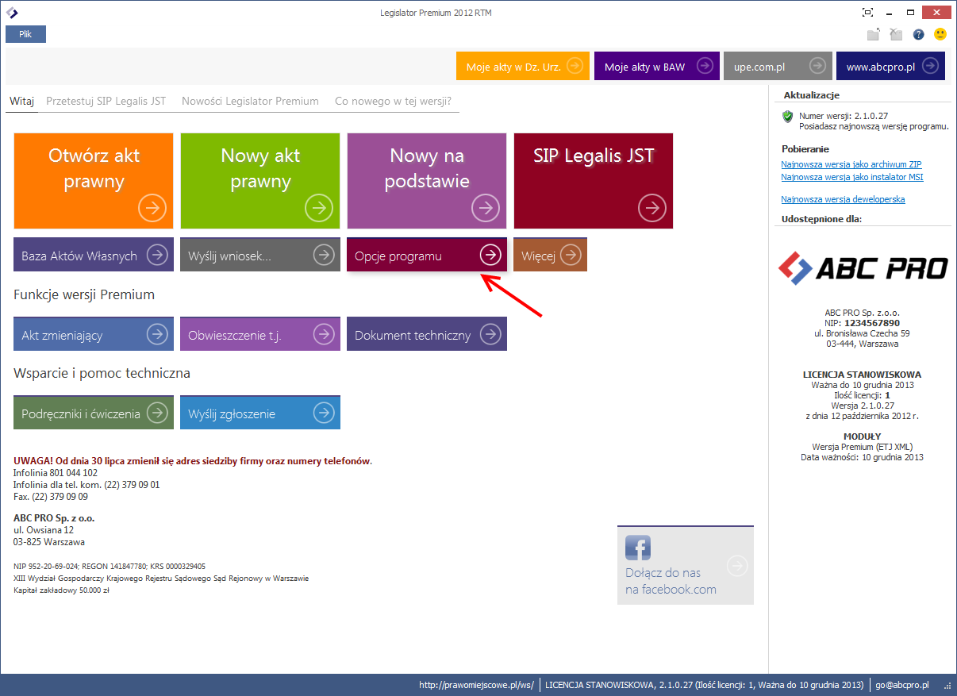
Task: Click the folder with arrow toolbar icon
Action: [x=874, y=34]
